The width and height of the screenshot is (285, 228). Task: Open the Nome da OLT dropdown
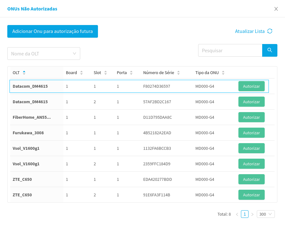pos(44,54)
